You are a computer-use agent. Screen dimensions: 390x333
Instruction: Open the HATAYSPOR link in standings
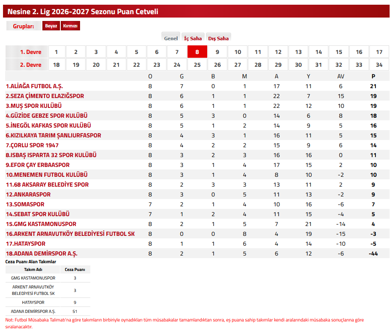(26, 244)
